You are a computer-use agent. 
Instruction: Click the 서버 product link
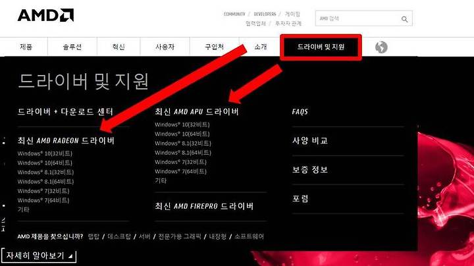tap(144, 236)
